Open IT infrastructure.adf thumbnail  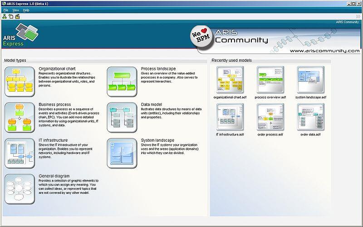coord(230,117)
